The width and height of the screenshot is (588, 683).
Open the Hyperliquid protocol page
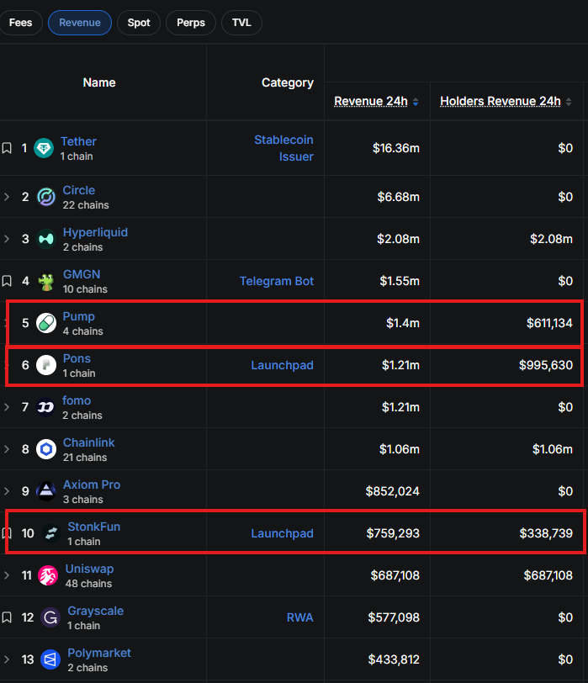pos(95,232)
